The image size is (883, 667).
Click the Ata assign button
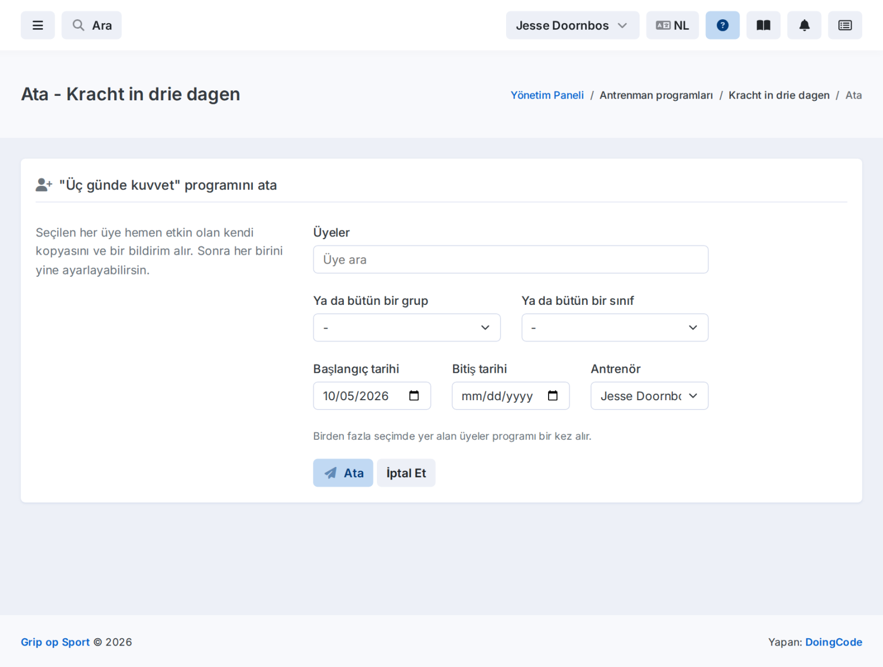343,473
